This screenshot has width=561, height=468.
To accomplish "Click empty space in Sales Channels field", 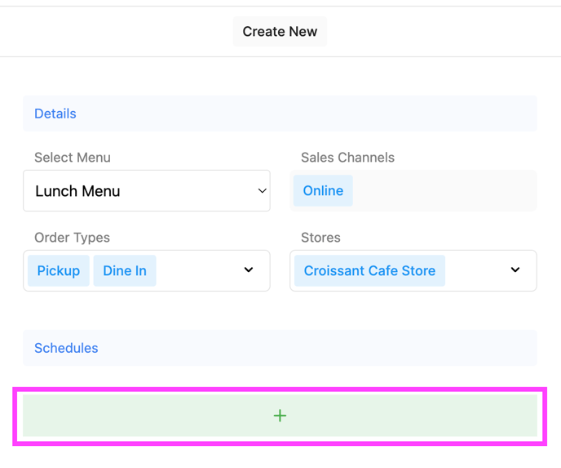I will coord(444,191).
